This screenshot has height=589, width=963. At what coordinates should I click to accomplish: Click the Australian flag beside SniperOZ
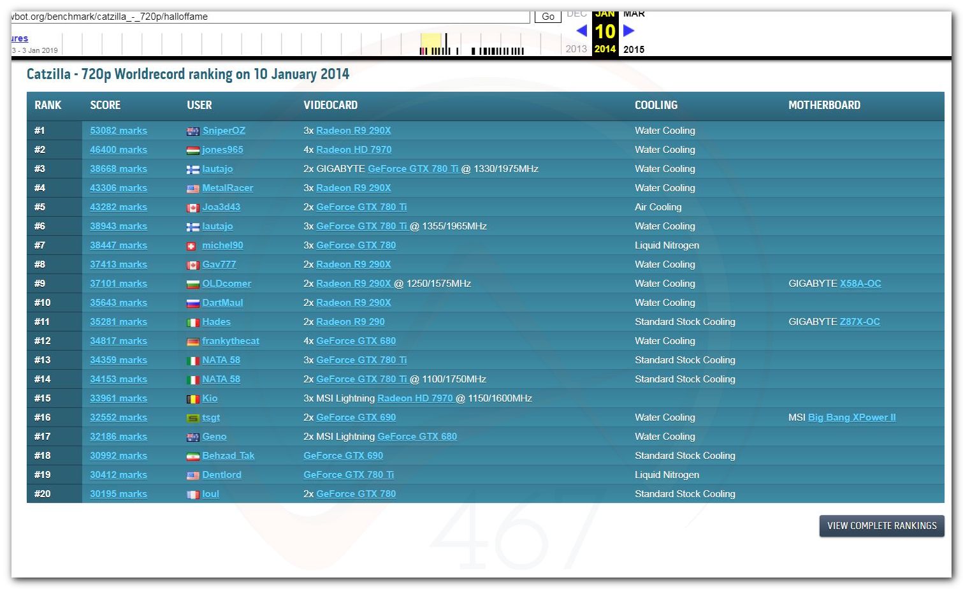(x=192, y=131)
